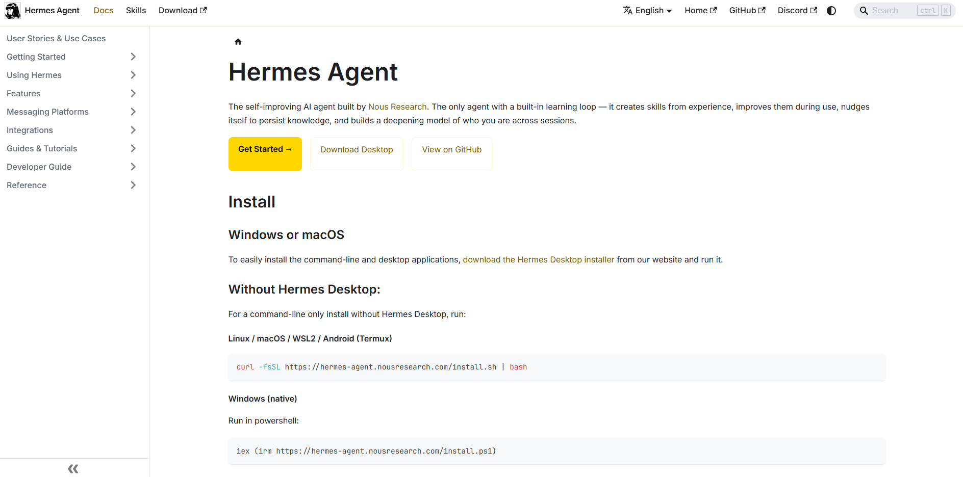Open the GitHub navbar link
Viewport: 963px width, 477px height.
click(747, 10)
